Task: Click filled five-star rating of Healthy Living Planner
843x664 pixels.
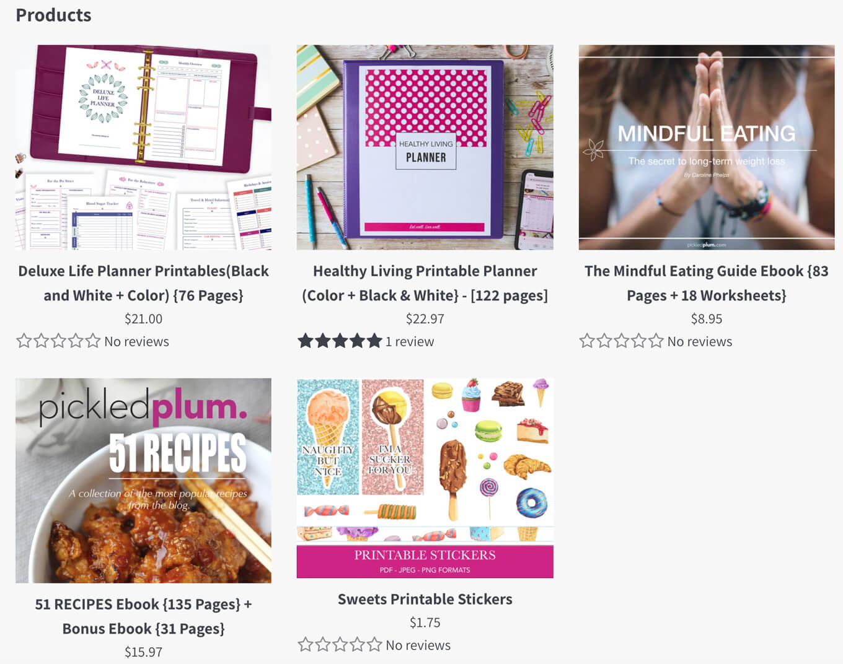Action: [x=340, y=341]
